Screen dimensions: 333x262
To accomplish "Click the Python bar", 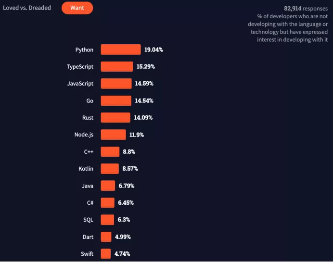I will pos(121,50).
